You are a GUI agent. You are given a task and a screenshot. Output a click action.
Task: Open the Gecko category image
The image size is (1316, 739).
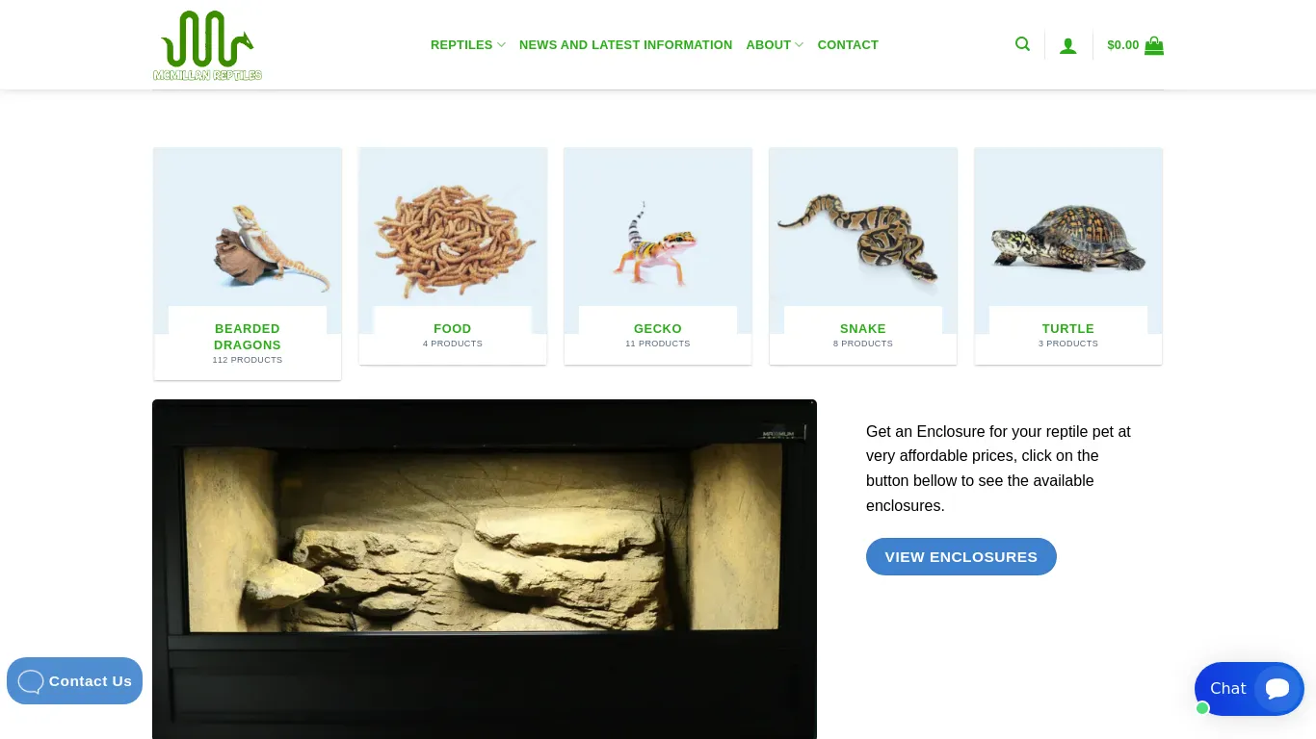coord(658,241)
